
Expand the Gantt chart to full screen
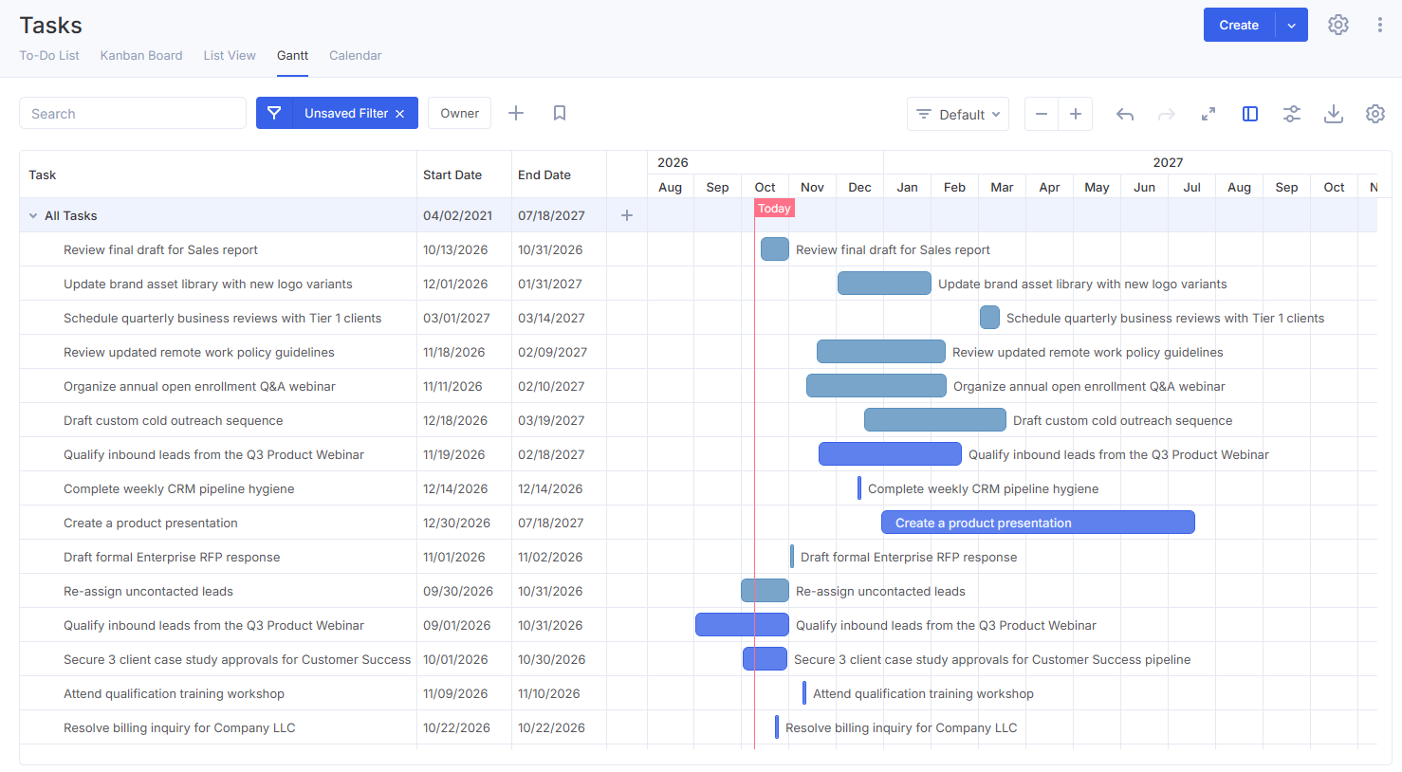1208,114
